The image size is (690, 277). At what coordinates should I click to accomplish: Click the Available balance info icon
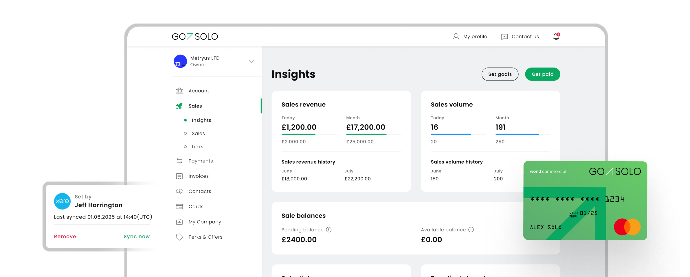click(471, 230)
